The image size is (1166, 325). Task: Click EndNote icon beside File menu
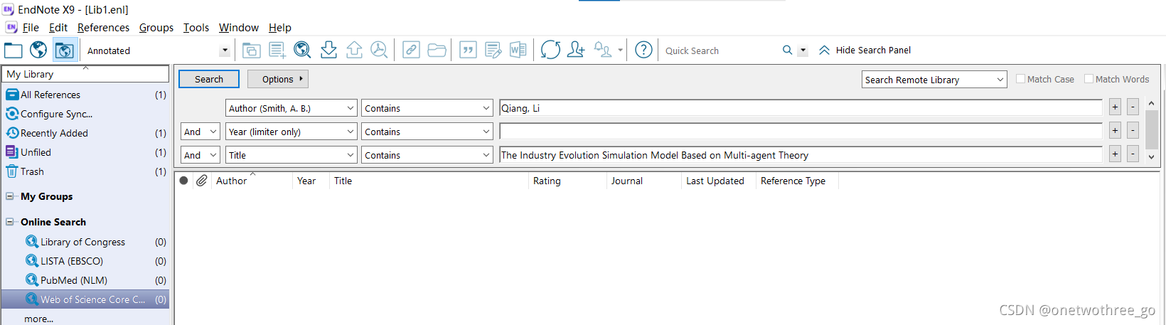click(11, 27)
